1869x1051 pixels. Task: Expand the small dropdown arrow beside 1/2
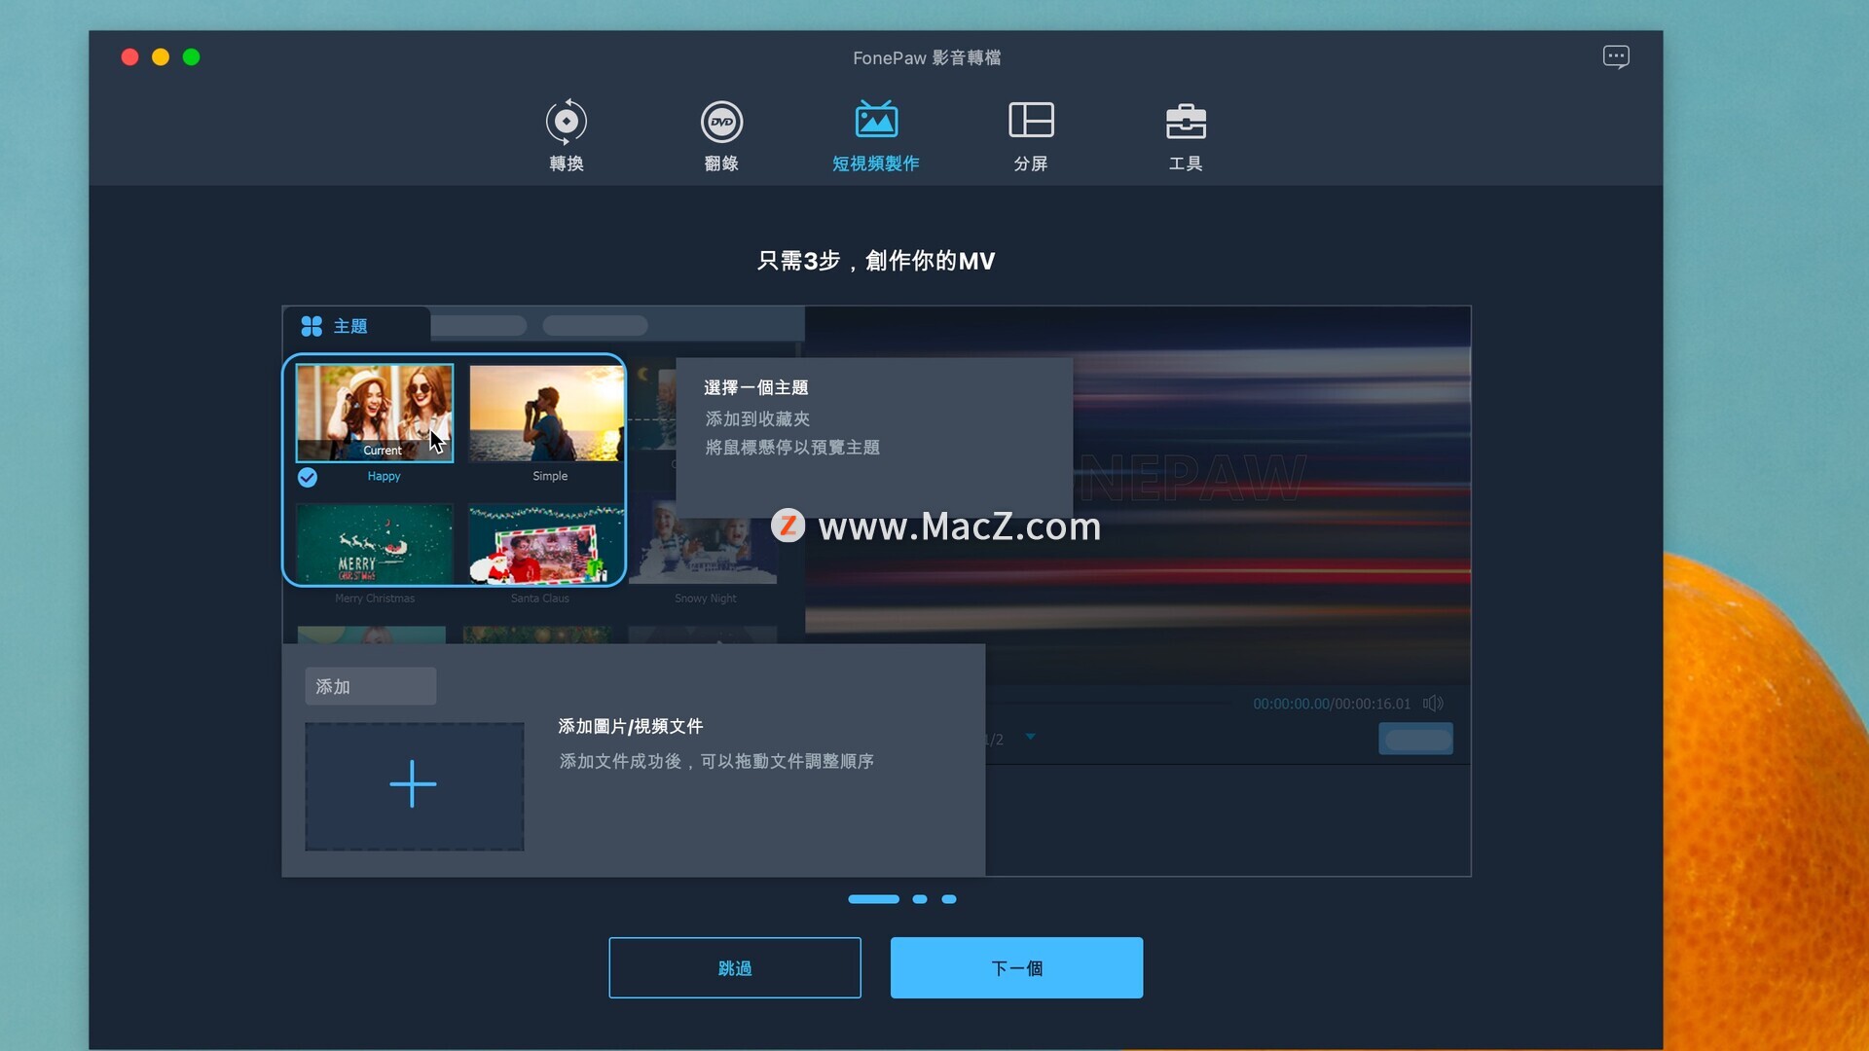tap(1030, 737)
